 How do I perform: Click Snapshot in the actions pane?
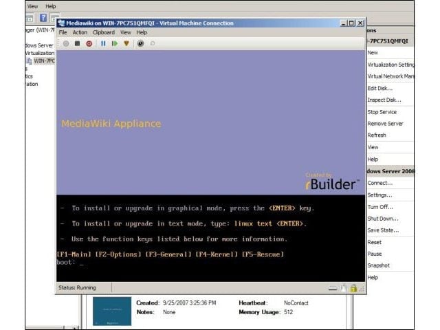[379, 265]
